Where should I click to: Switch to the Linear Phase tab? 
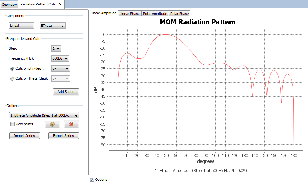130,14
